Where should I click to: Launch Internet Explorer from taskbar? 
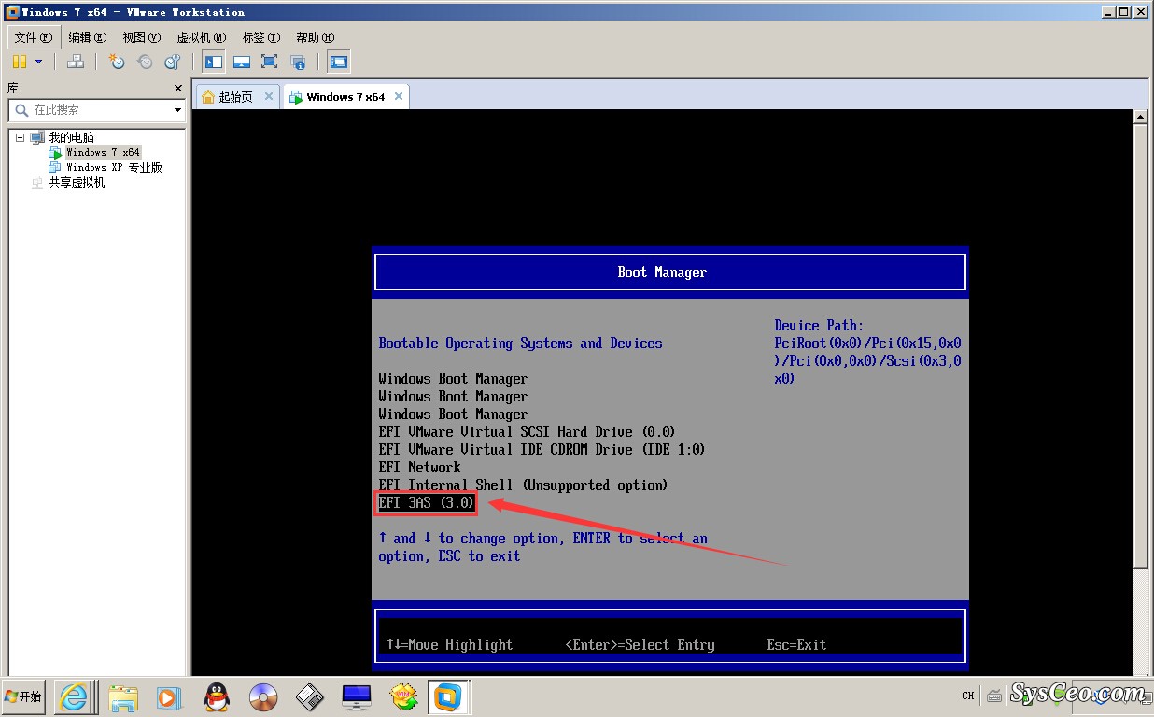(74, 696)
